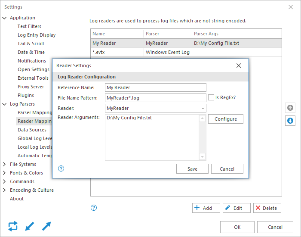Expand the Fonts & Colors node
301x237 pixels.
pos(5,173)
